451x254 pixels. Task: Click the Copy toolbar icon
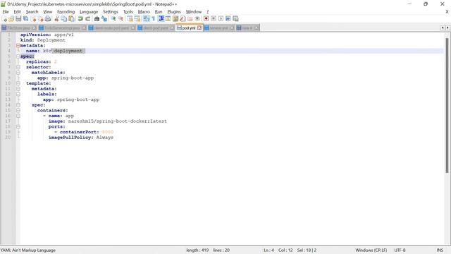point(63,19)
